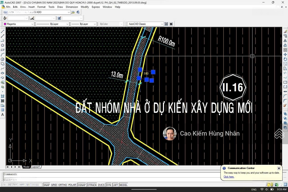This screenshot has width=288, height=192.
Task: Toggle OSNAP object snap mode
Action: pos(81,185)
